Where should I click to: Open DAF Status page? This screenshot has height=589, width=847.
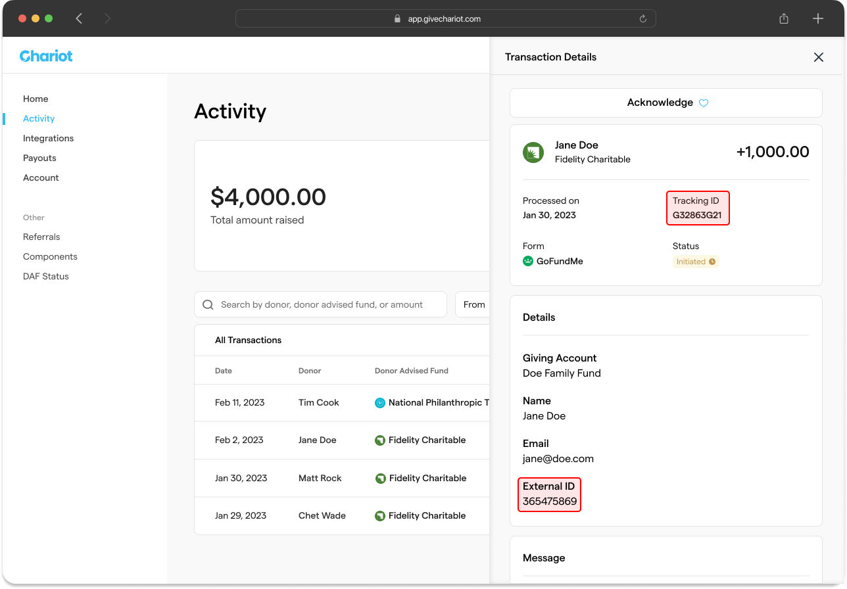(45, 276)
